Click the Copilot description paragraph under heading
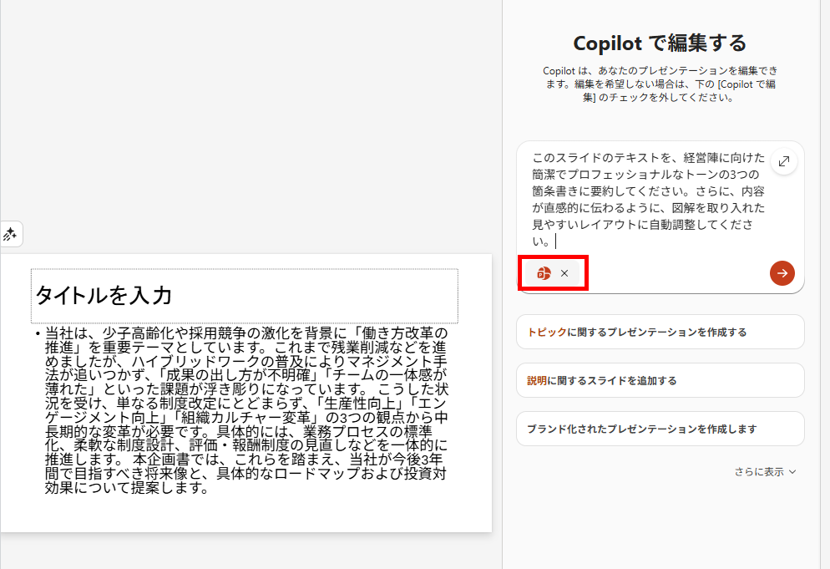This screenshot has height=569, width=830. click(660, 84)
